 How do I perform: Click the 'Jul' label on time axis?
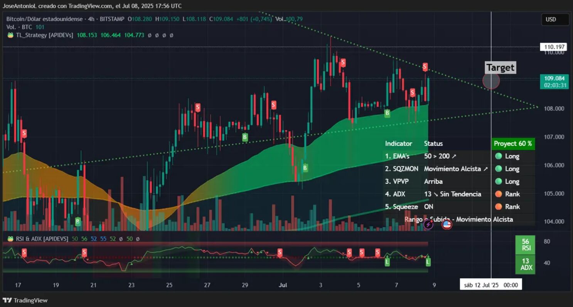[x=283, y=285]
